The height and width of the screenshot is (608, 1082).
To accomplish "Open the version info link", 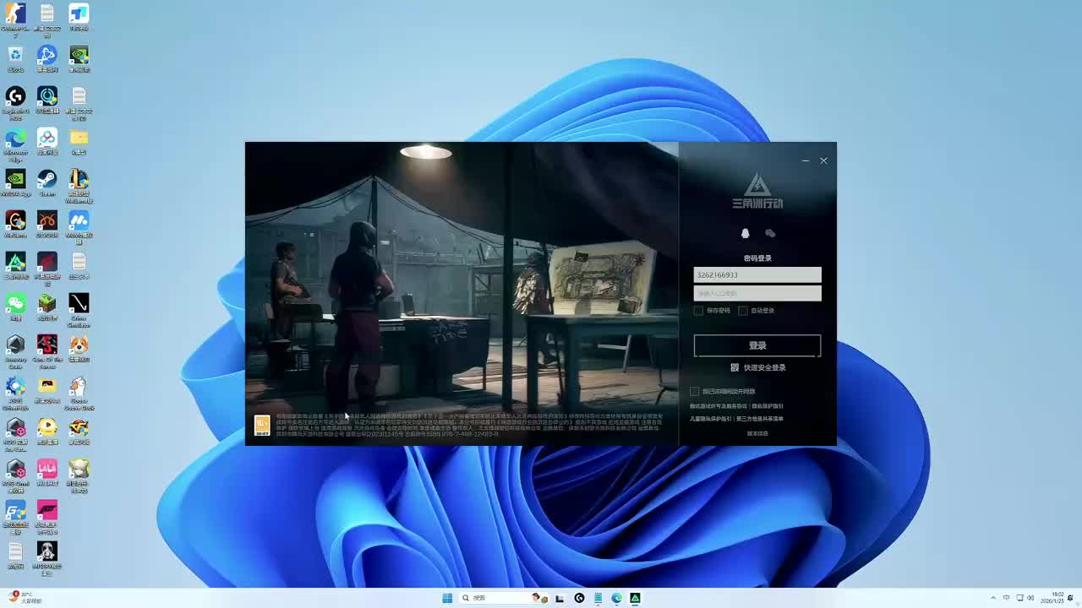I will point(757,433).
